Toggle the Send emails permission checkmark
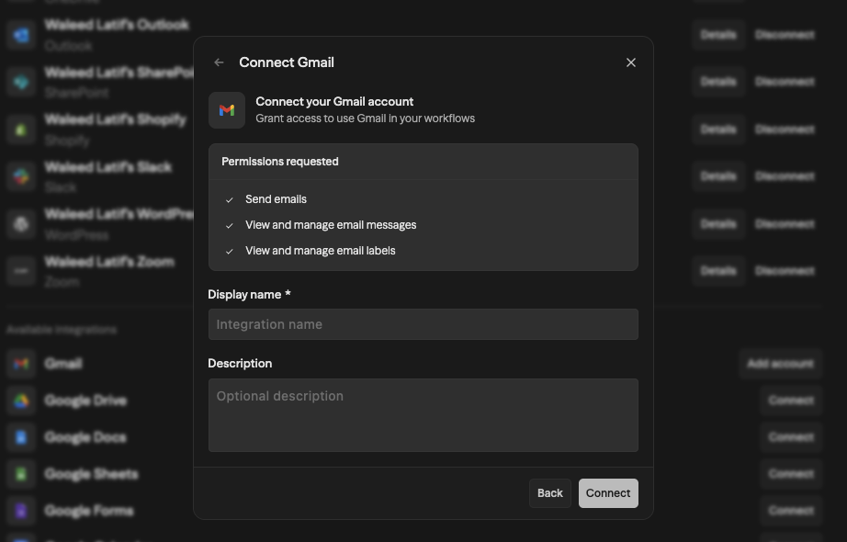 (229, 198)
